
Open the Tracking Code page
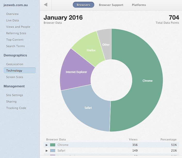(16, 108)
